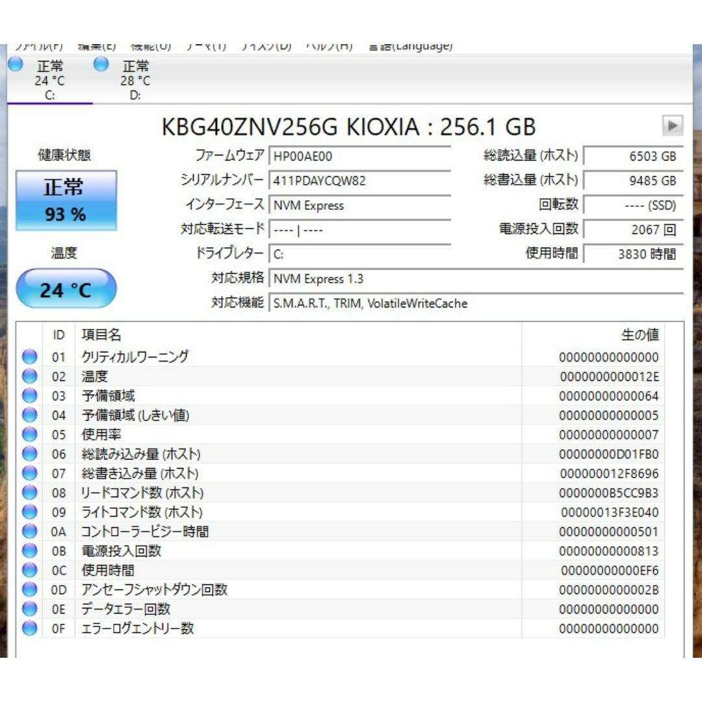Select the raw value 0000000000007
The image size is (702, 702).
coord(609,435)
